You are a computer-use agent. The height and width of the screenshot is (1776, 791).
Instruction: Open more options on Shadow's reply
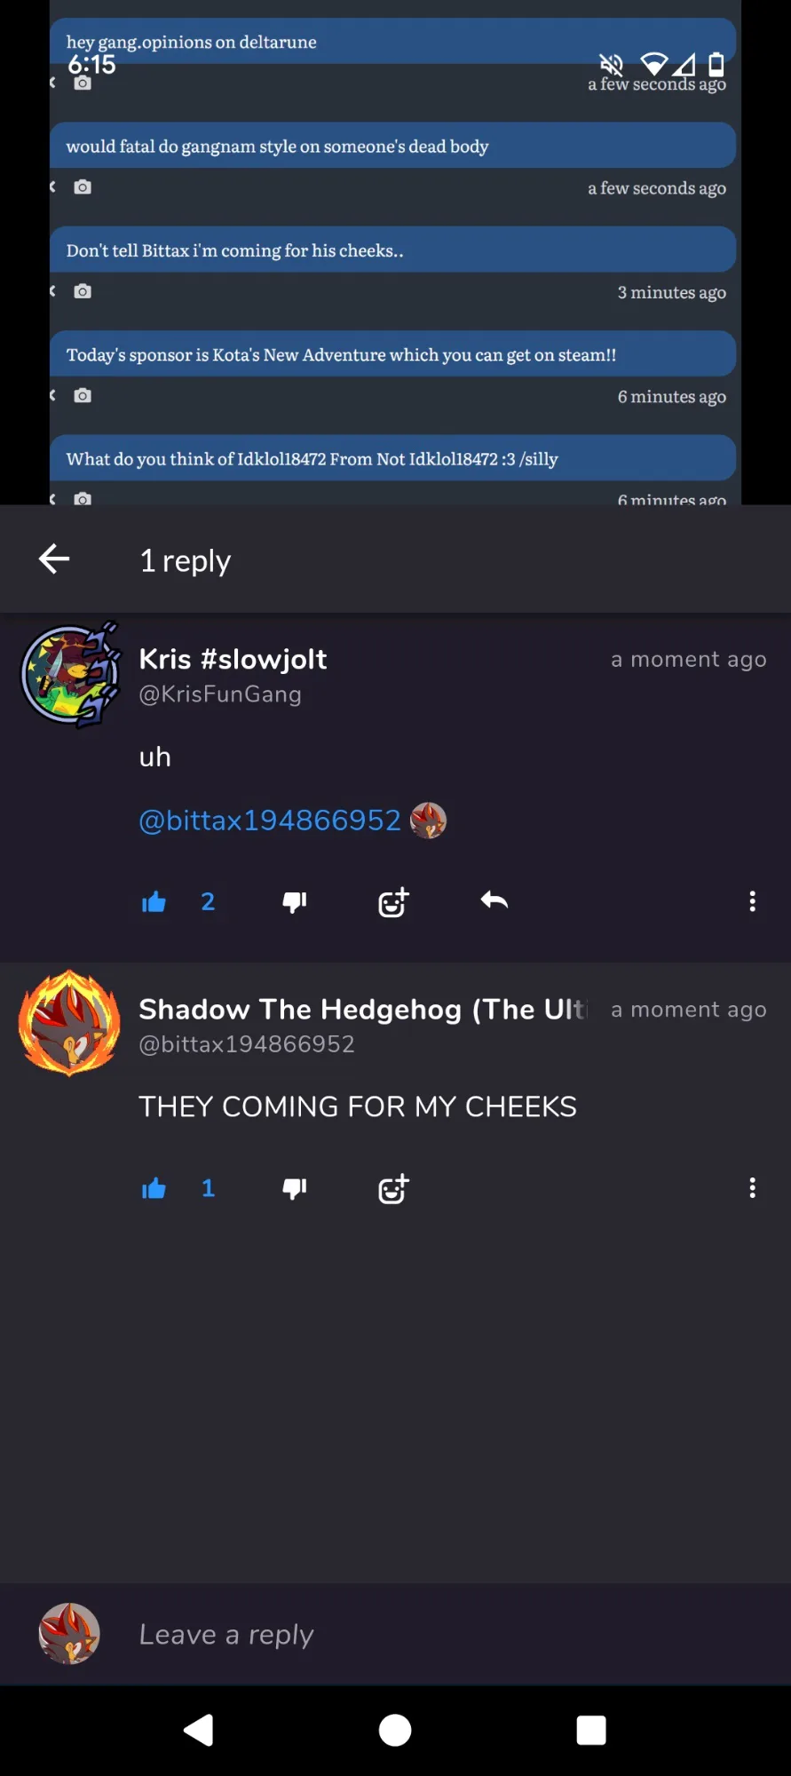[x=753, y=1188]
